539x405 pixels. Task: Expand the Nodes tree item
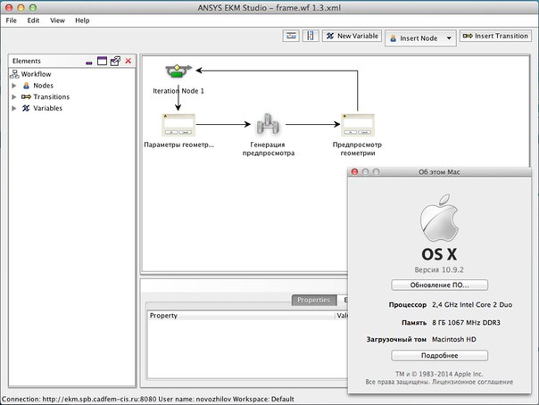coord(14,86)
